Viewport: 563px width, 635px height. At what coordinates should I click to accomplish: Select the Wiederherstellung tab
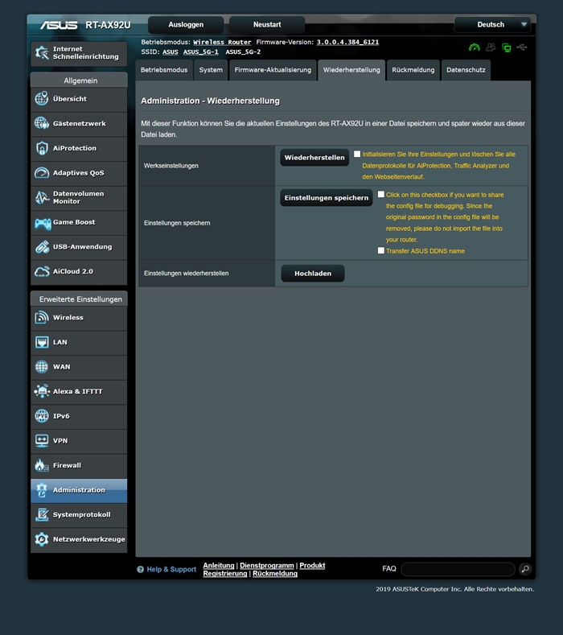(x=351, y=70)
